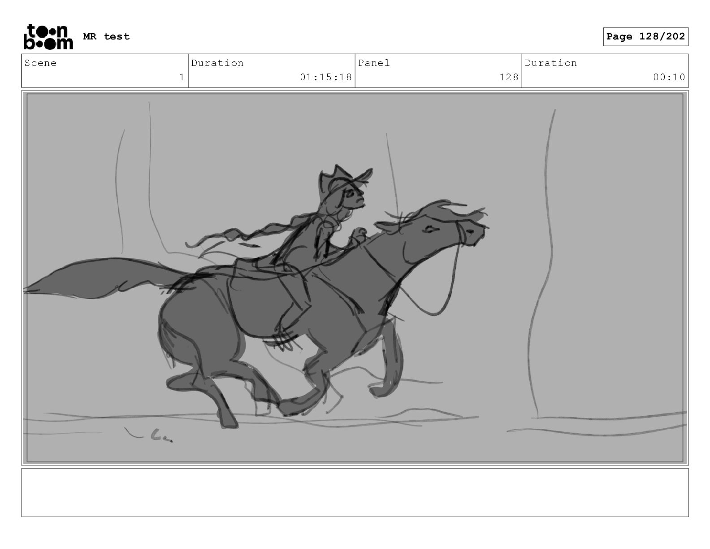Click the 'Page 128/202' page indicator
The width and height of the screenshot is (710, 549).
(645, 37)
